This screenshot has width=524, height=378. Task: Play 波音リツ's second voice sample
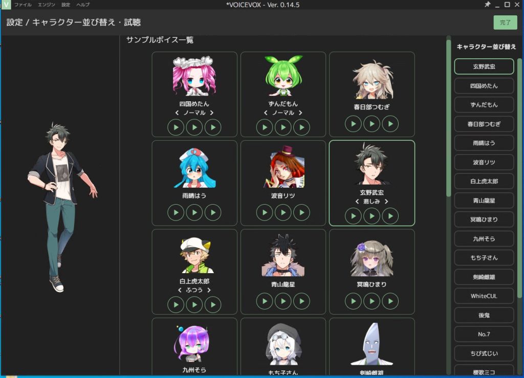pos(283,213)
